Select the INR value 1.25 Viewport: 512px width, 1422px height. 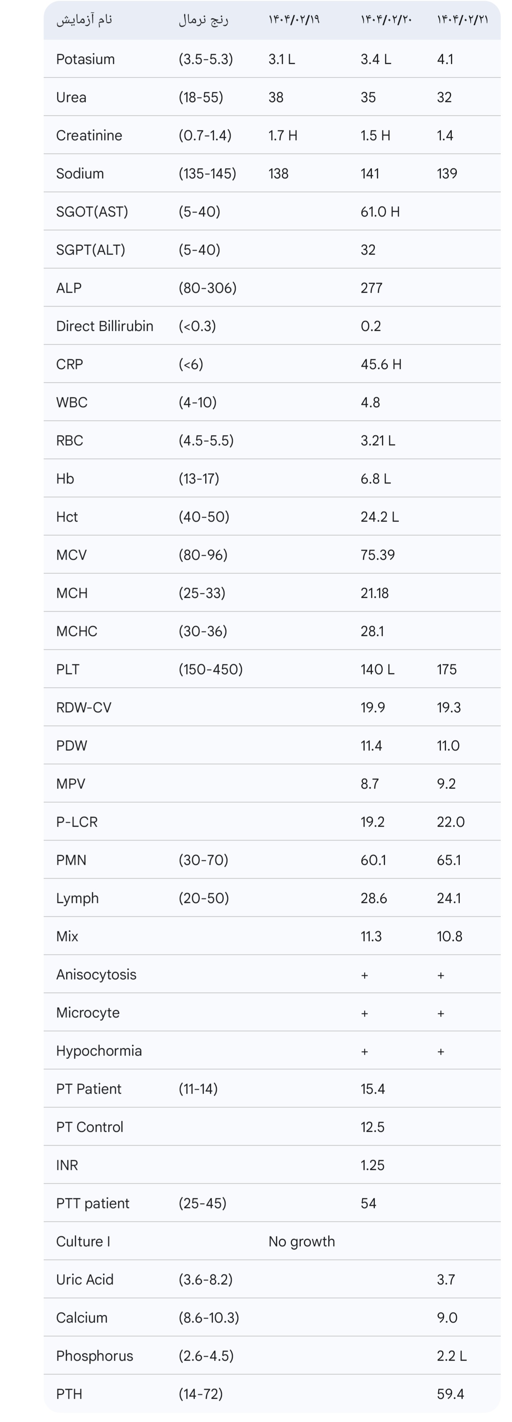tap(373, 1165)
